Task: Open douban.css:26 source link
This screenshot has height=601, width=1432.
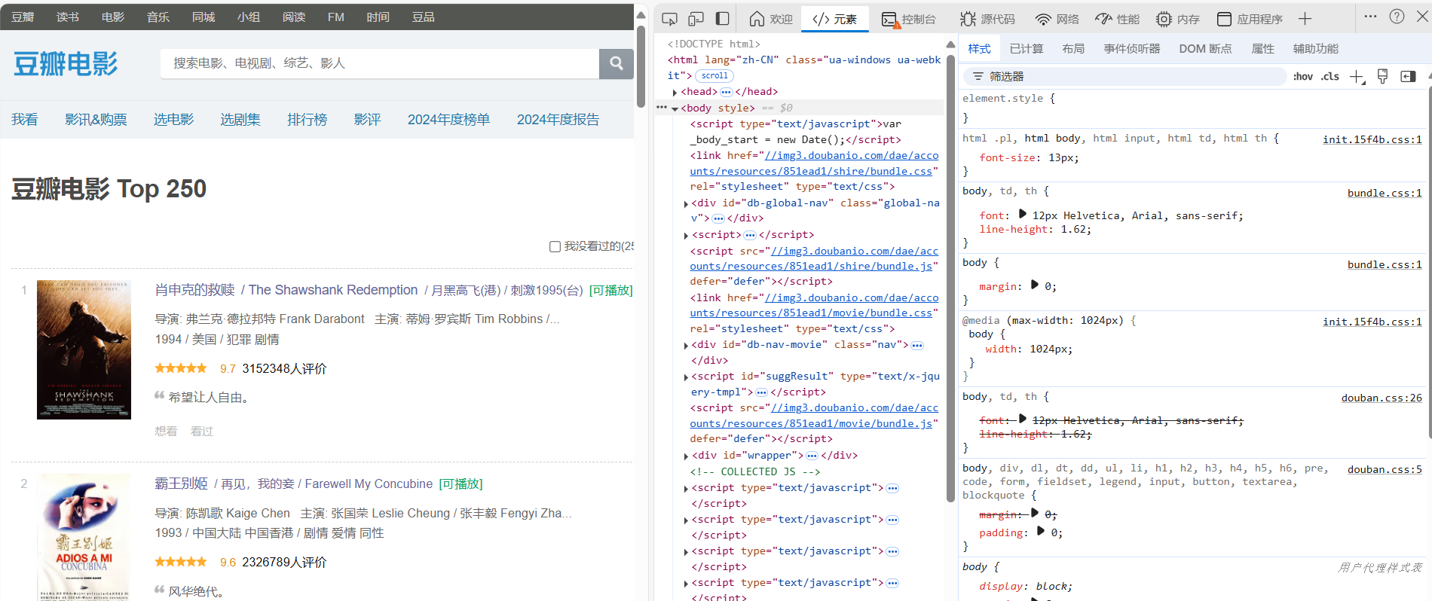Action: (x=1382, y=398)
